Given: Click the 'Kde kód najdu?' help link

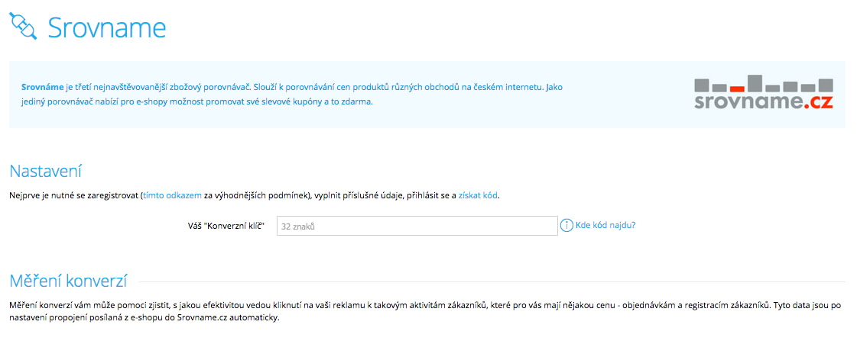Looking at the screenshot, I should click(605, 225).
